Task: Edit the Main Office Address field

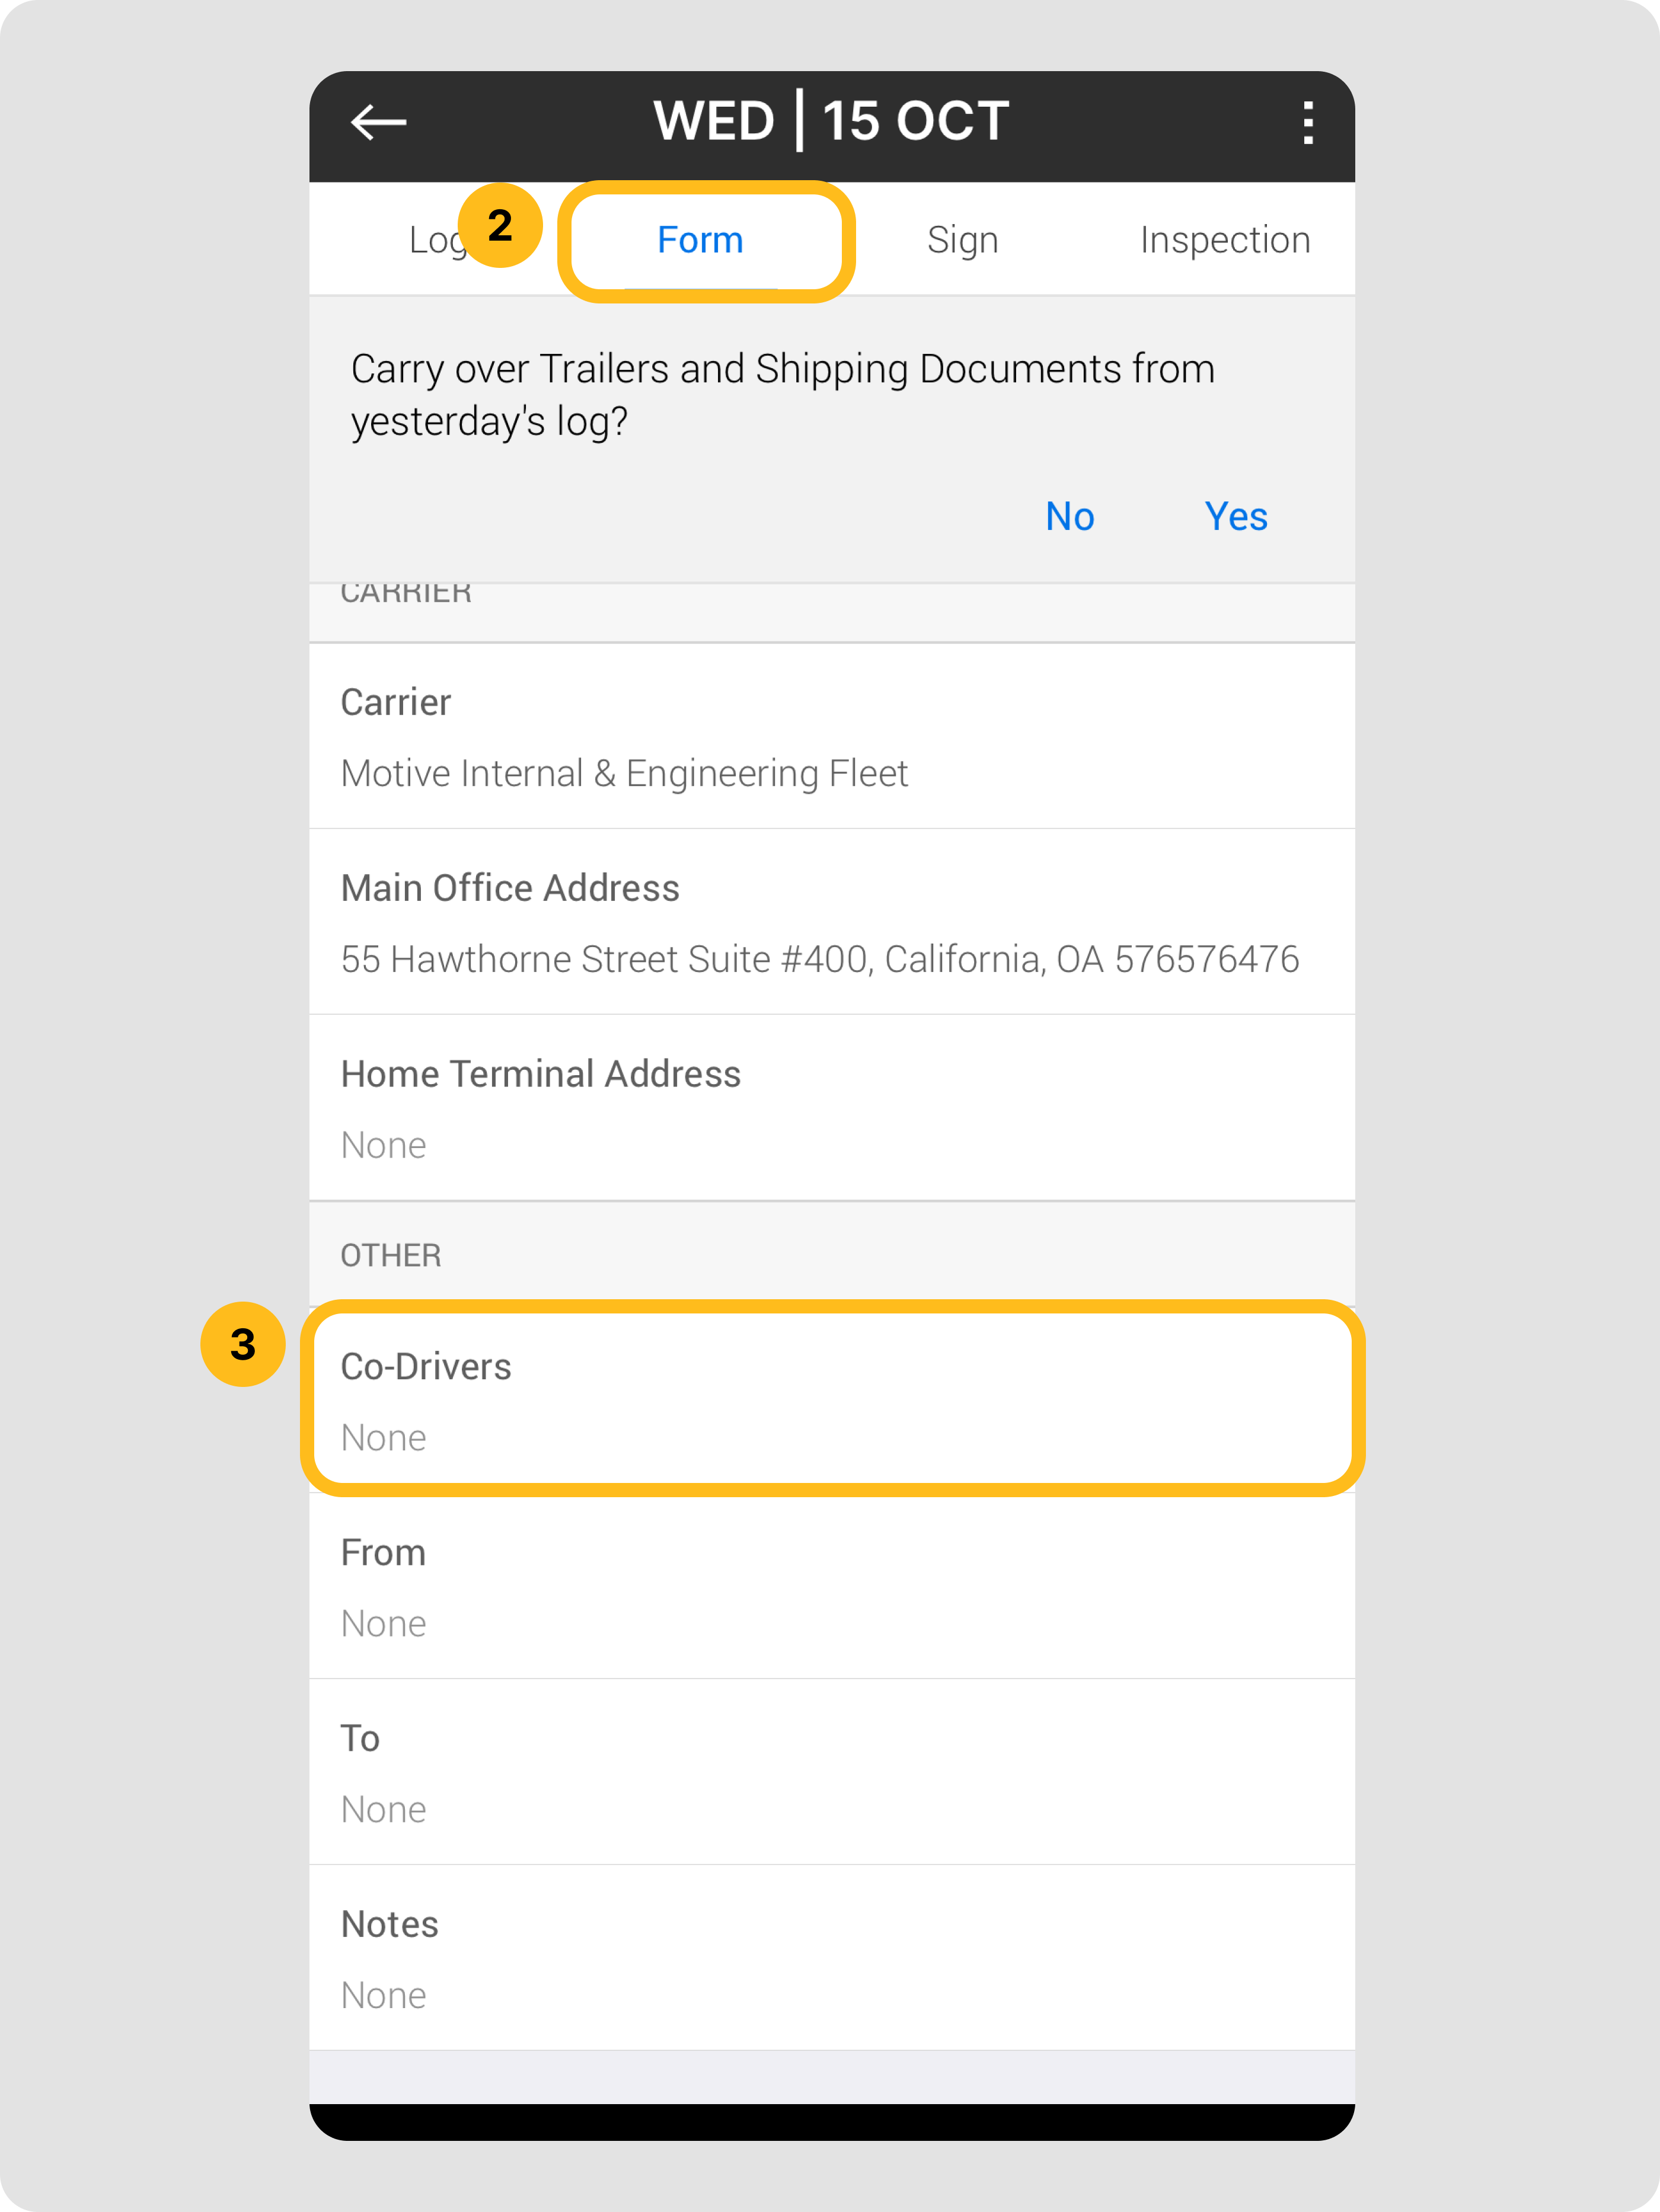Action: pos(831,922)
